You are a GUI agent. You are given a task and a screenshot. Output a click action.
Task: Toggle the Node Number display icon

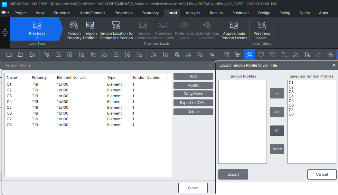tap(284, 55)
